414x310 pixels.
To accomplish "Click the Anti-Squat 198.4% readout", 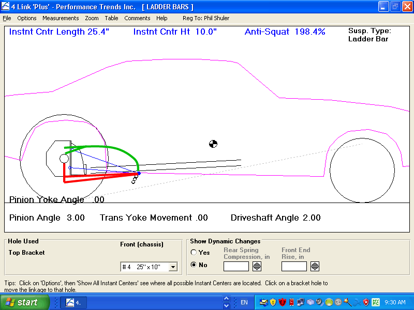I will click(285, 32).
